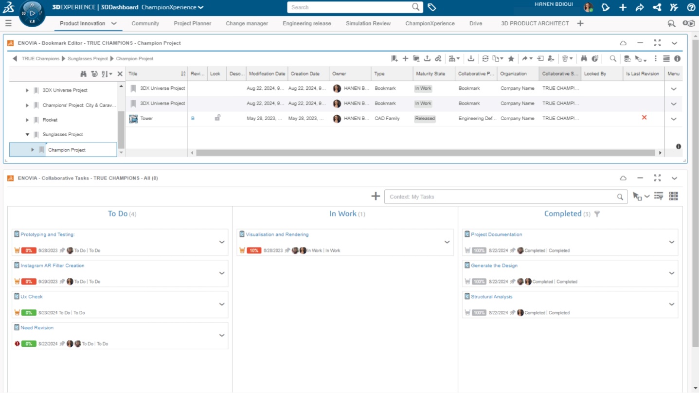
Task: Add a new dashboard tab with plus
Action: point(580,23)
